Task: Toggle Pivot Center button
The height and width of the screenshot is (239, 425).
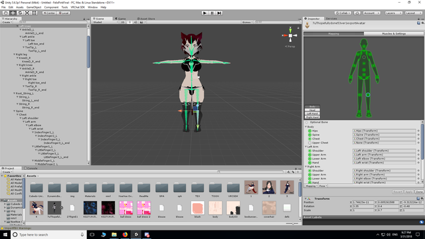Action: coord(49,13)
